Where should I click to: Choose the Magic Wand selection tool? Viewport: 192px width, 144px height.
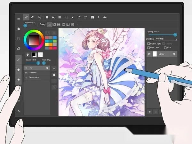(x=73, y=17)
